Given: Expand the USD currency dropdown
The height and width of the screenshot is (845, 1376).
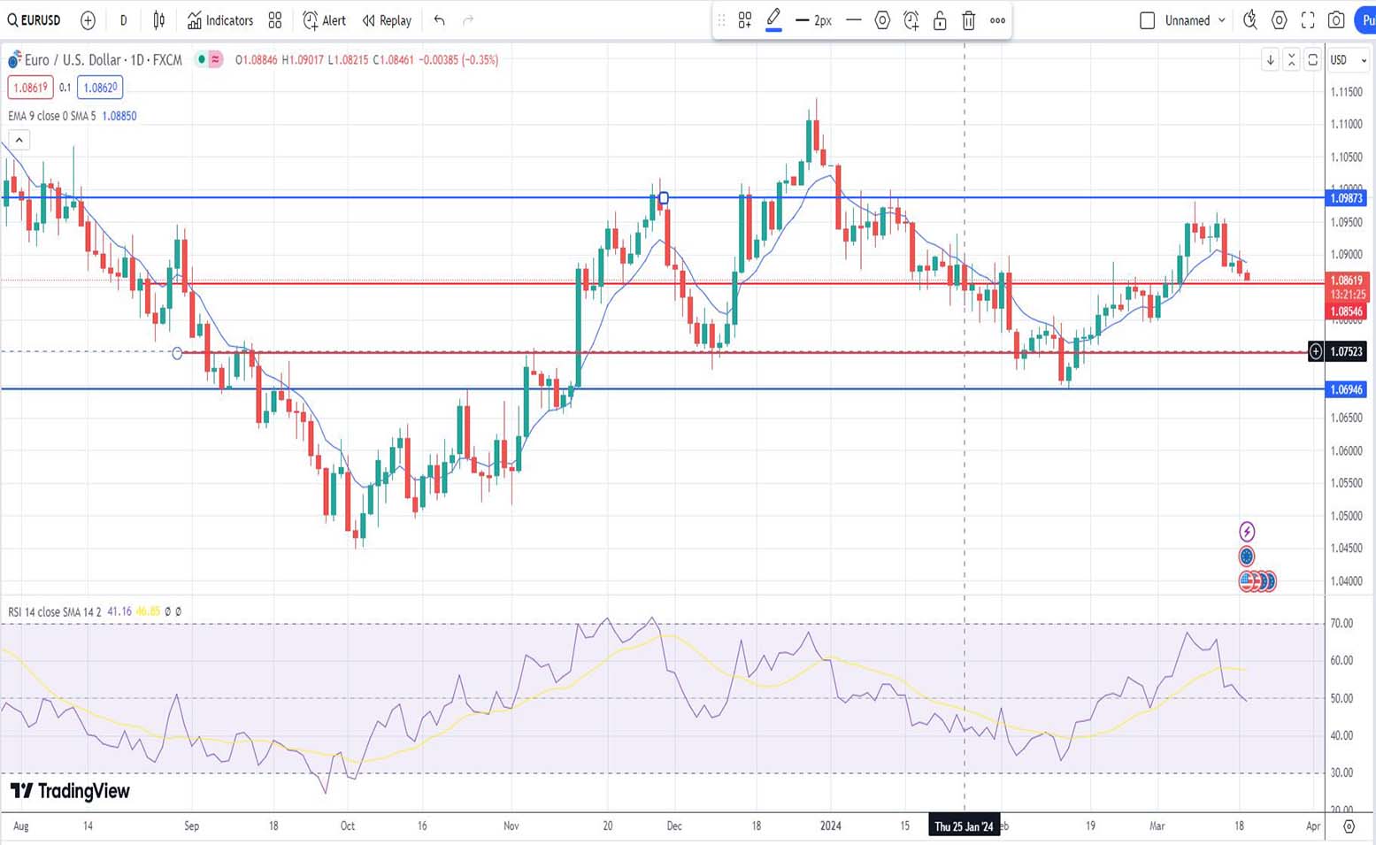Looking at the screenshot, I should [1349, 60].
